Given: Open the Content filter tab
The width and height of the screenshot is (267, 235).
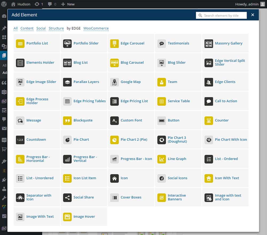Looking at the screenshot, I should pyautogui.click(x=27, y=28).
